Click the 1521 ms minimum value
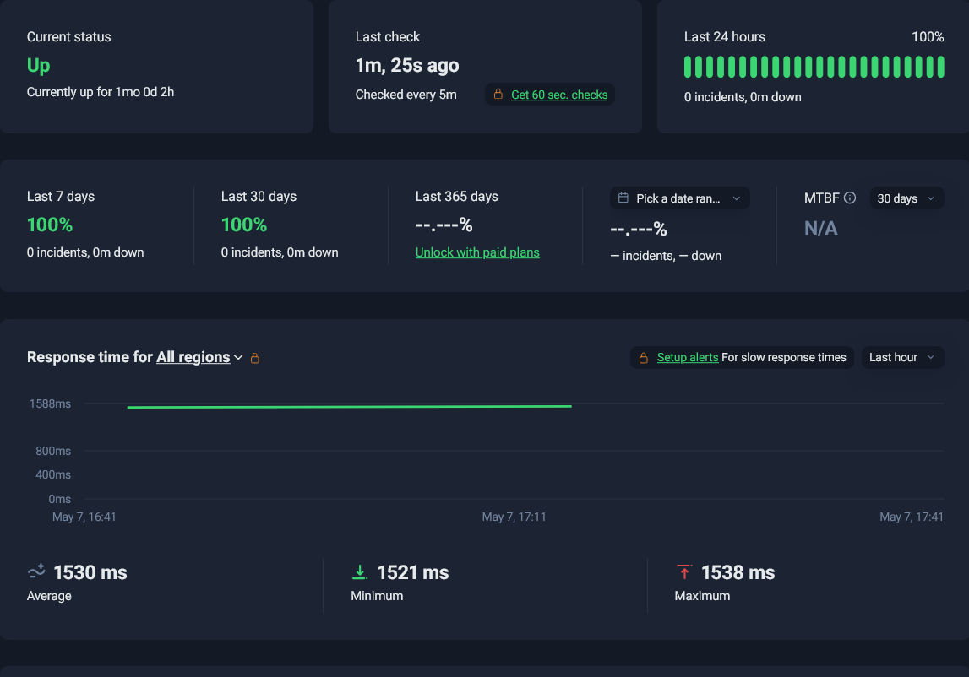The height and width of the screenshot is (677, 969). point(413,572)
